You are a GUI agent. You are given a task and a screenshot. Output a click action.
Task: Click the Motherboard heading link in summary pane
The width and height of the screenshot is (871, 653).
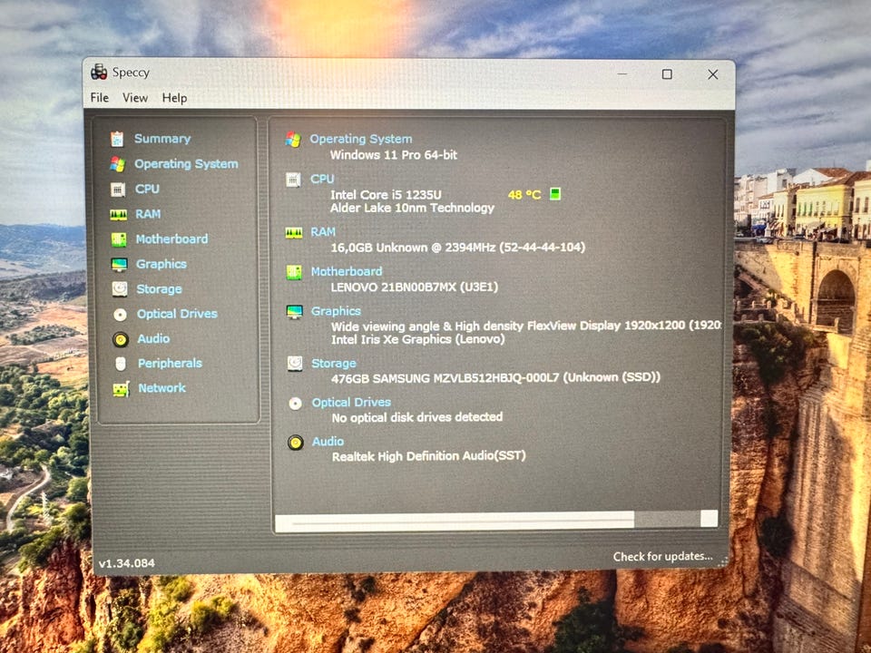(347, 271)
